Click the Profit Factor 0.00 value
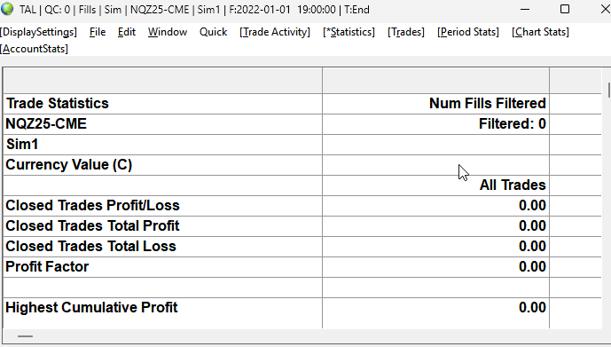Viewport: 611px width, 347px height. click(532, 266)
